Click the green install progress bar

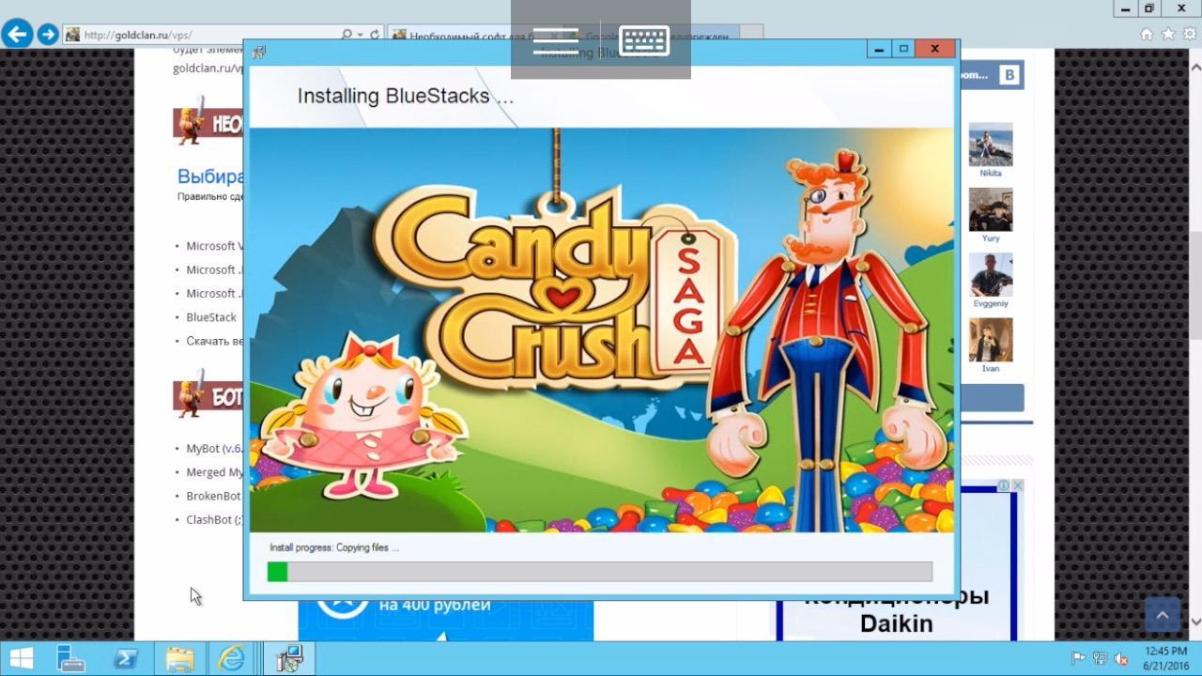pyautogui.click(x=600, y=572)
